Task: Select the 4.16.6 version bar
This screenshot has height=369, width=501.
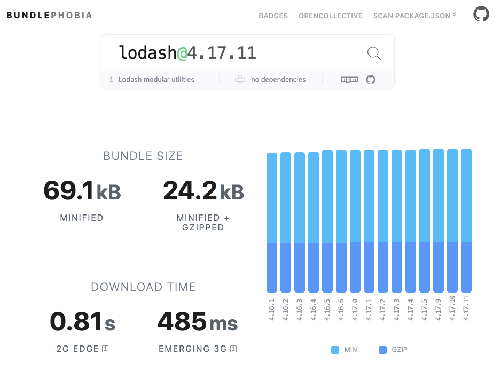Action: tap(341, 221)
